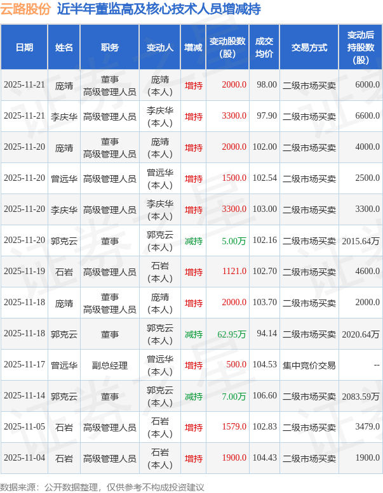Select the 2025-11-17 date cell
383x493 pixels.
tap(24, 365)
